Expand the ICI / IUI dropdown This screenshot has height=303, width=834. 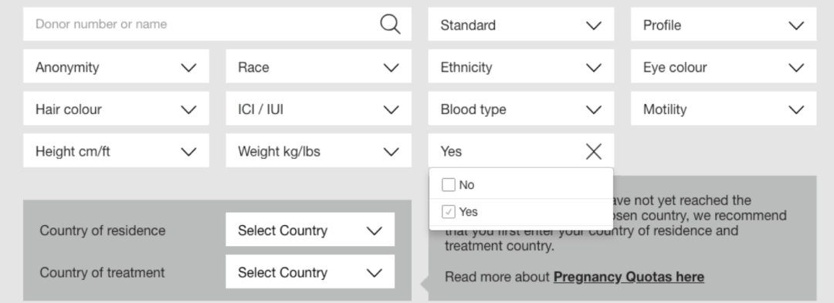(318, 108)
